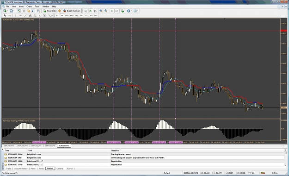
Task: Open the Periods clock icon
Action: click(x=129, y=11)
